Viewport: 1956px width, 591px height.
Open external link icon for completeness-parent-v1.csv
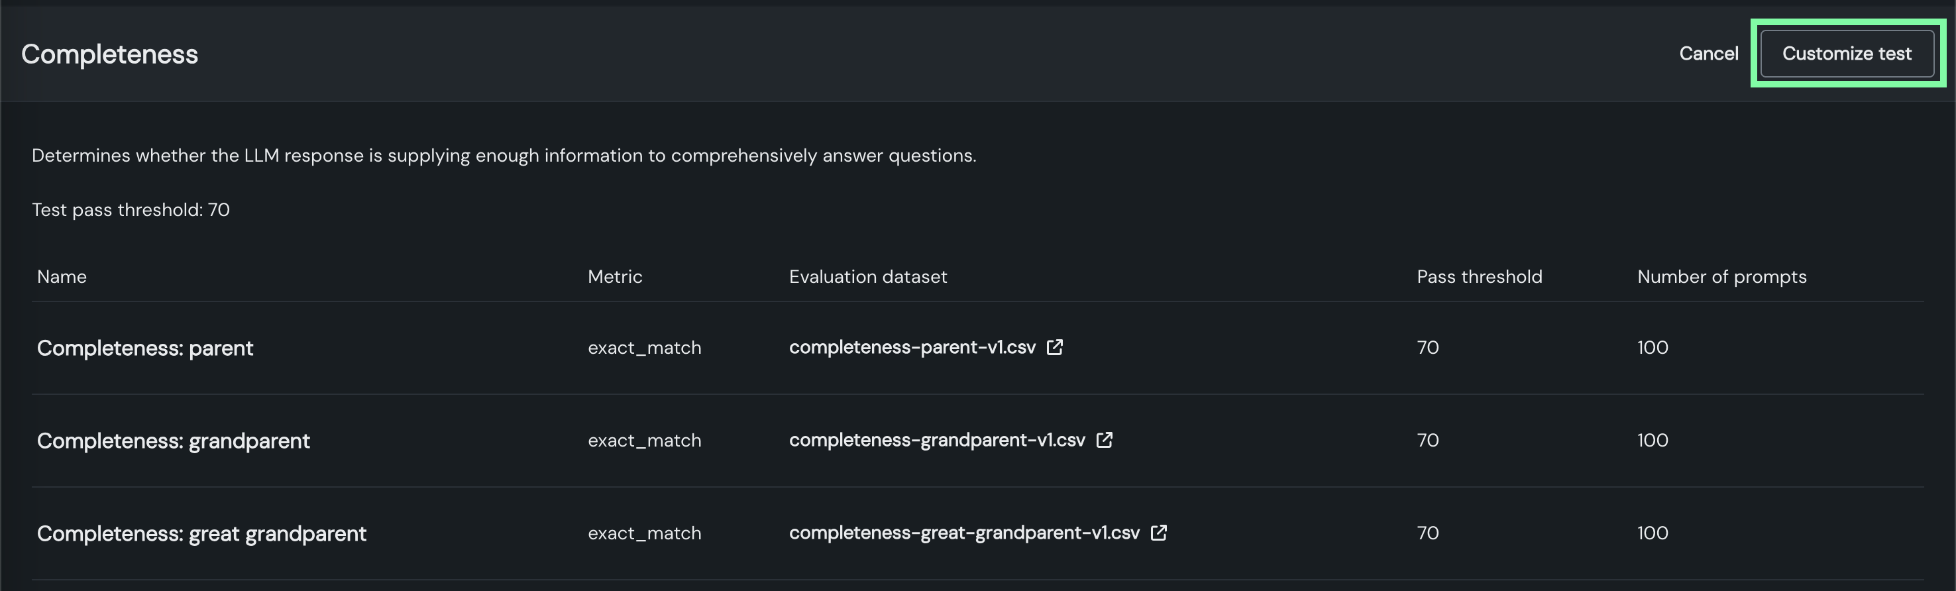[1055, 347]
